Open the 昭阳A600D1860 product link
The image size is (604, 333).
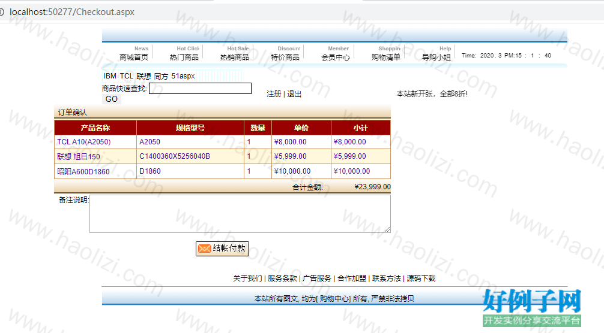click(x=83, y=171)
